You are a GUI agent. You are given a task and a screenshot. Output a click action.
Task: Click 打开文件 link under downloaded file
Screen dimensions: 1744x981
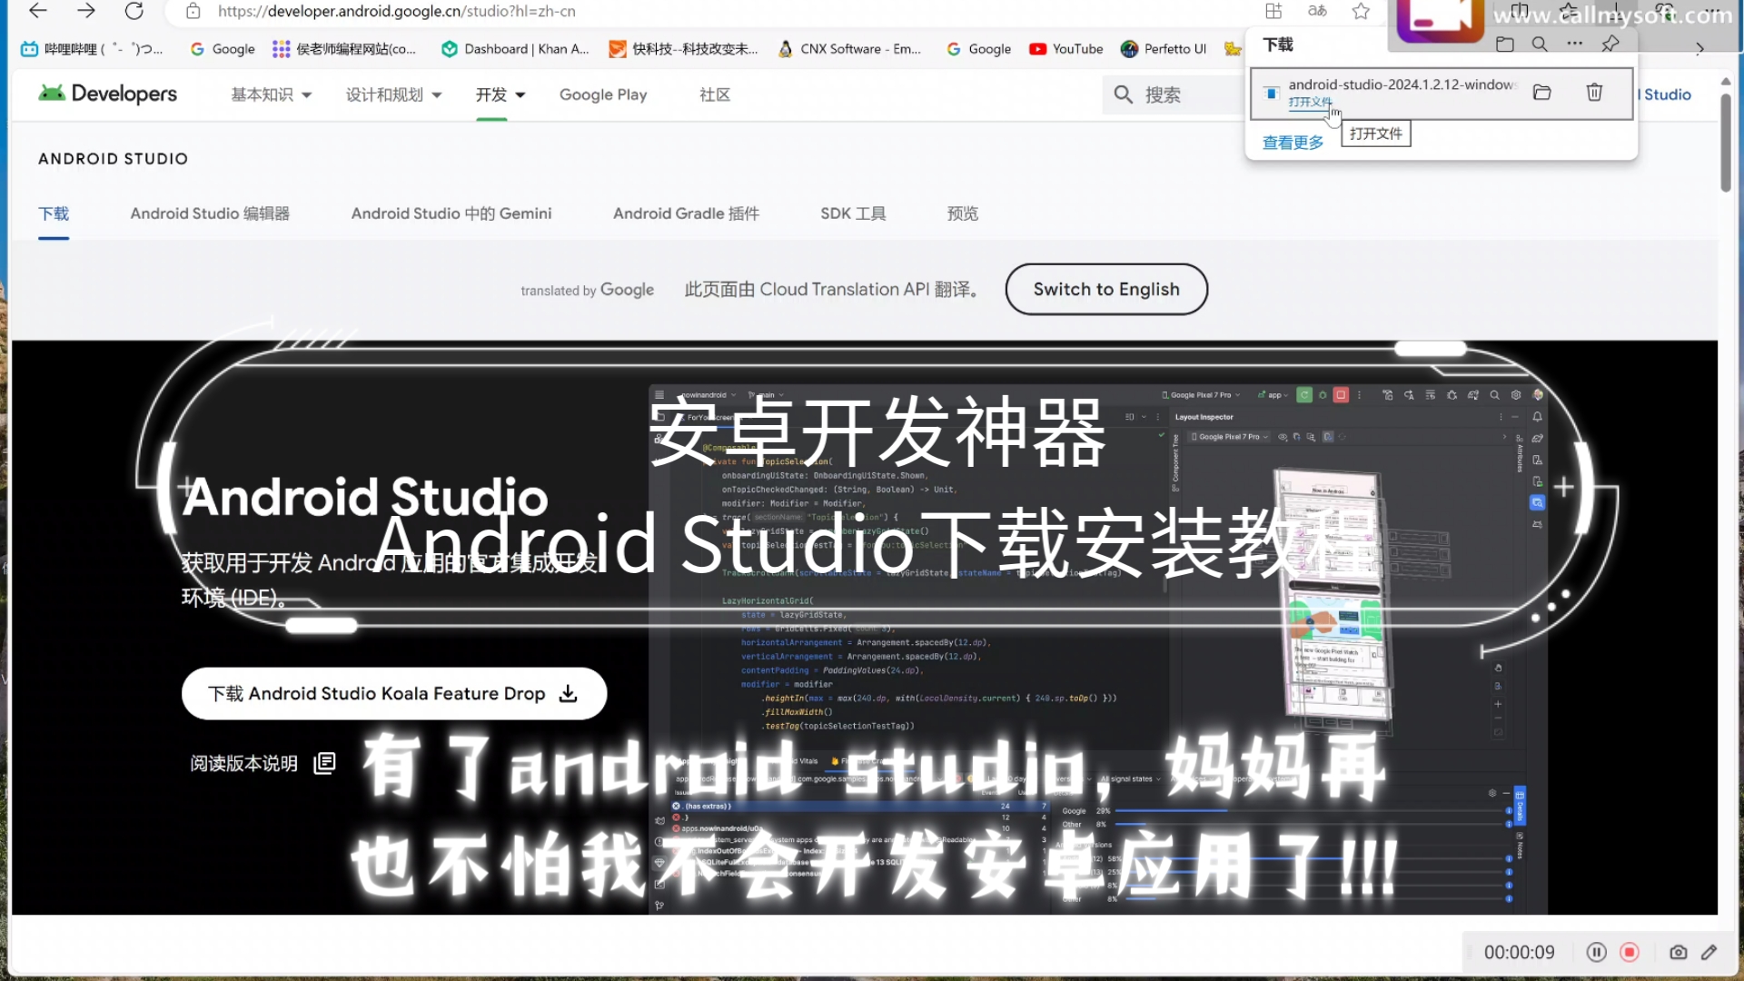pos(1310,102)
